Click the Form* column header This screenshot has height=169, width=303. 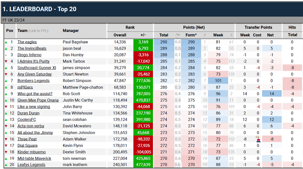[191, 35]
